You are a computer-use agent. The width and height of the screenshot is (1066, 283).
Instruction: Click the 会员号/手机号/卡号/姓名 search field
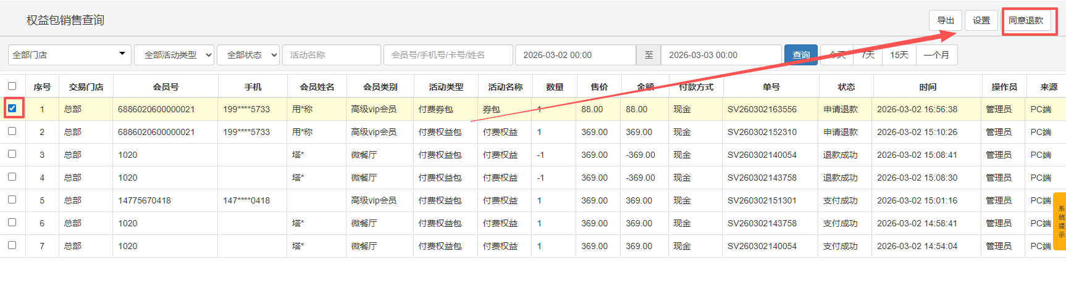click(448, 55)
